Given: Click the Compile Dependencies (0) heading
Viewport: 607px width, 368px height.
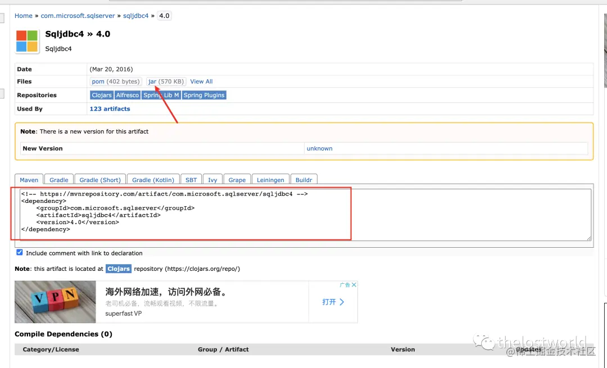Looking at the screenshot, I should click(x=64, y=334).
